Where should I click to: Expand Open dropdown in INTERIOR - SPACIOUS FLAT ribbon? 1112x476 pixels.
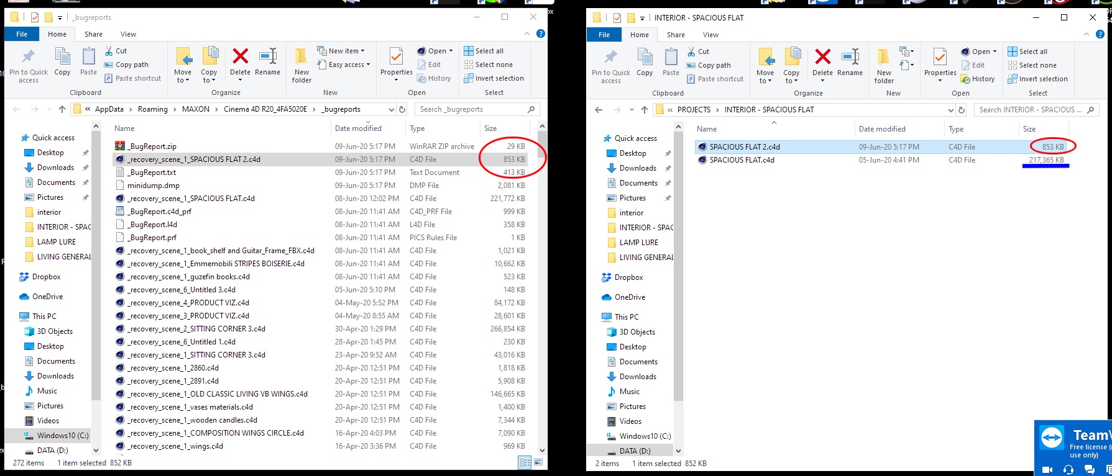click(x=995, y=52)
